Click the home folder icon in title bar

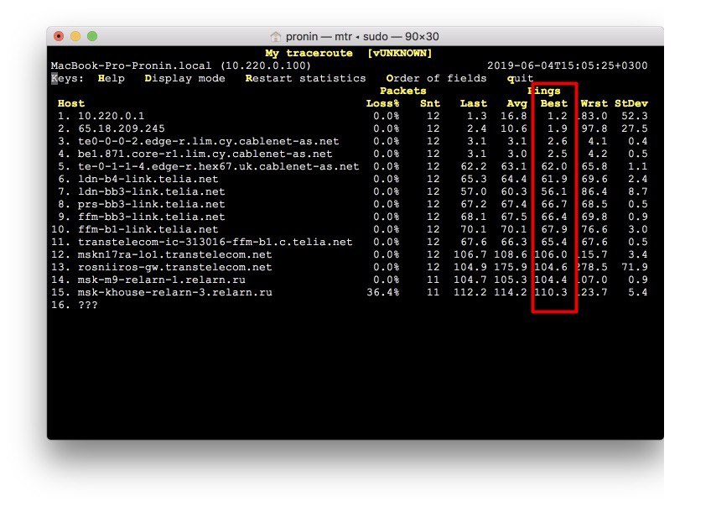[275, 37]
